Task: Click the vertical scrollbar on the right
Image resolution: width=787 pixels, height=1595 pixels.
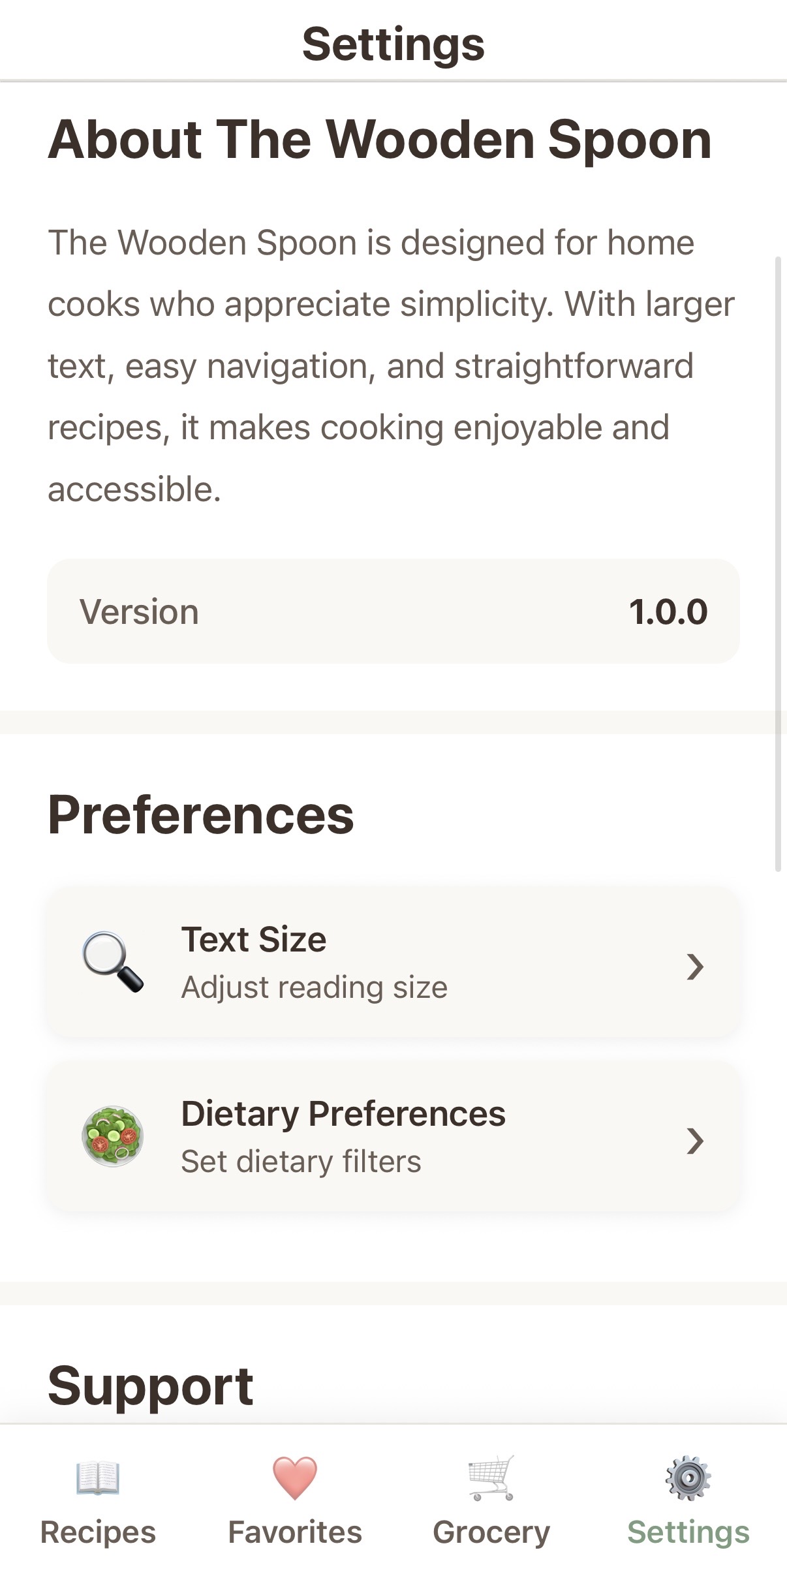Action: [x=778, y=564]
